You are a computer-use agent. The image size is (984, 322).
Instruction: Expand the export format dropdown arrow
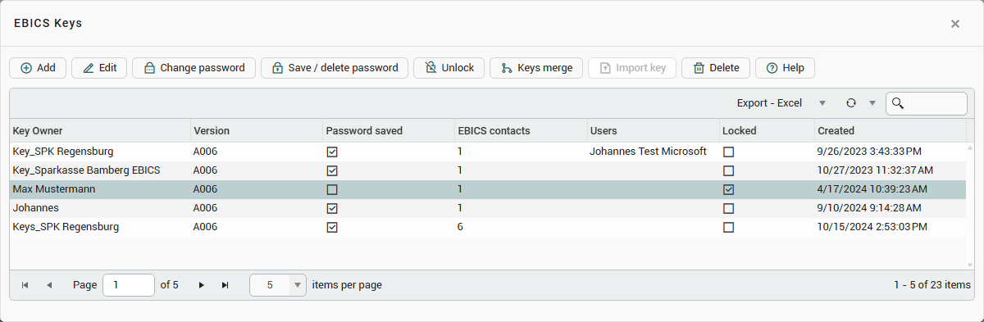(x=822, y=103)
